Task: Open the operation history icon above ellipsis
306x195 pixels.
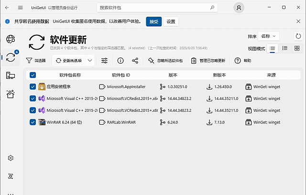Action: click(x=11, y=176)
